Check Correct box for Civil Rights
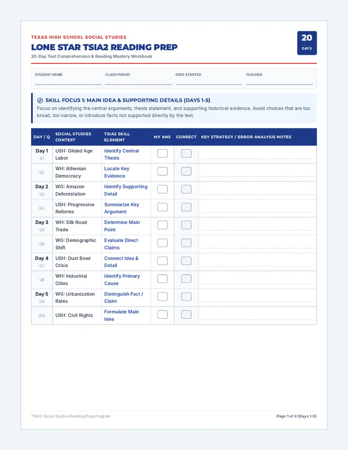 [x=186, y=314]
